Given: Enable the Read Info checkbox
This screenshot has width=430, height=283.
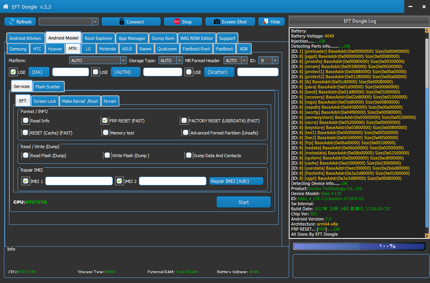Looking at the screenshot, I should [x=25, y=120].
